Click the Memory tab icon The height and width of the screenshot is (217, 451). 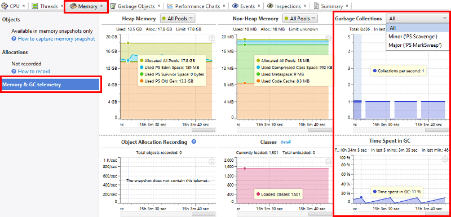(x=73, y=6)
